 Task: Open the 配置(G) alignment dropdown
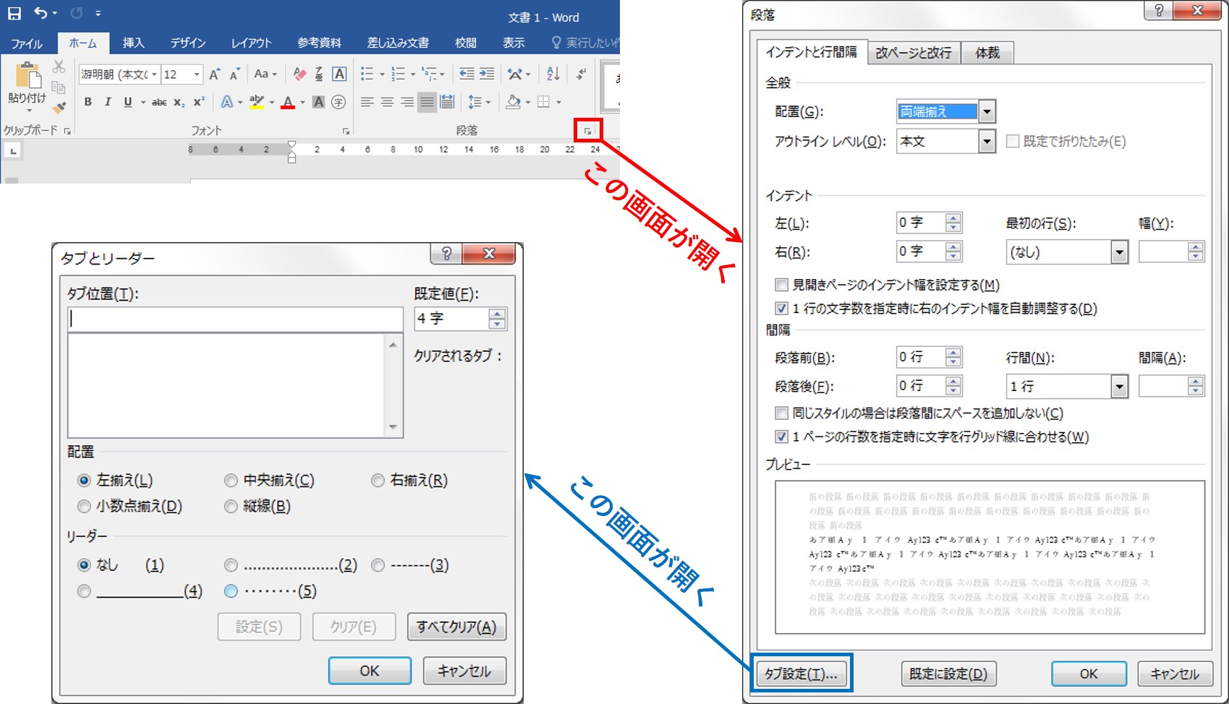[x=987, y=112]
